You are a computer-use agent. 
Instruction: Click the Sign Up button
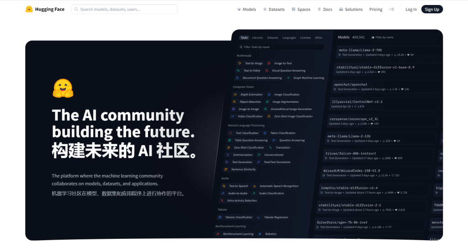432,9
